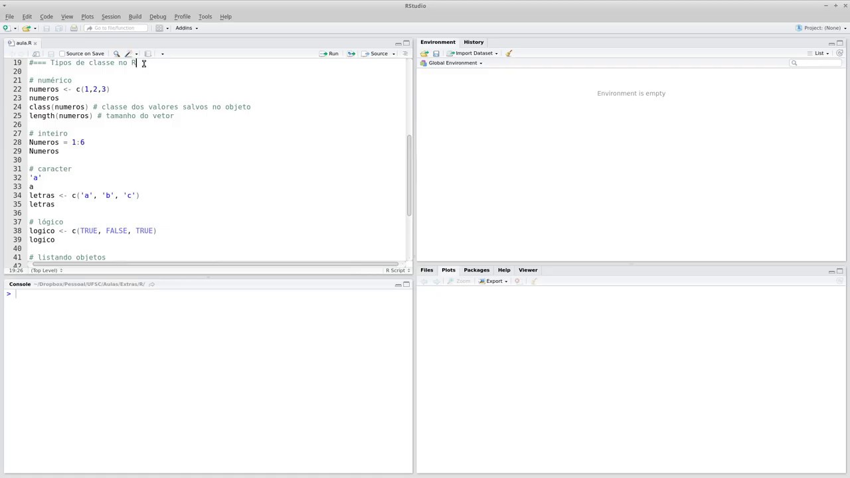Open the Tools menu

[x=205, y=17]
